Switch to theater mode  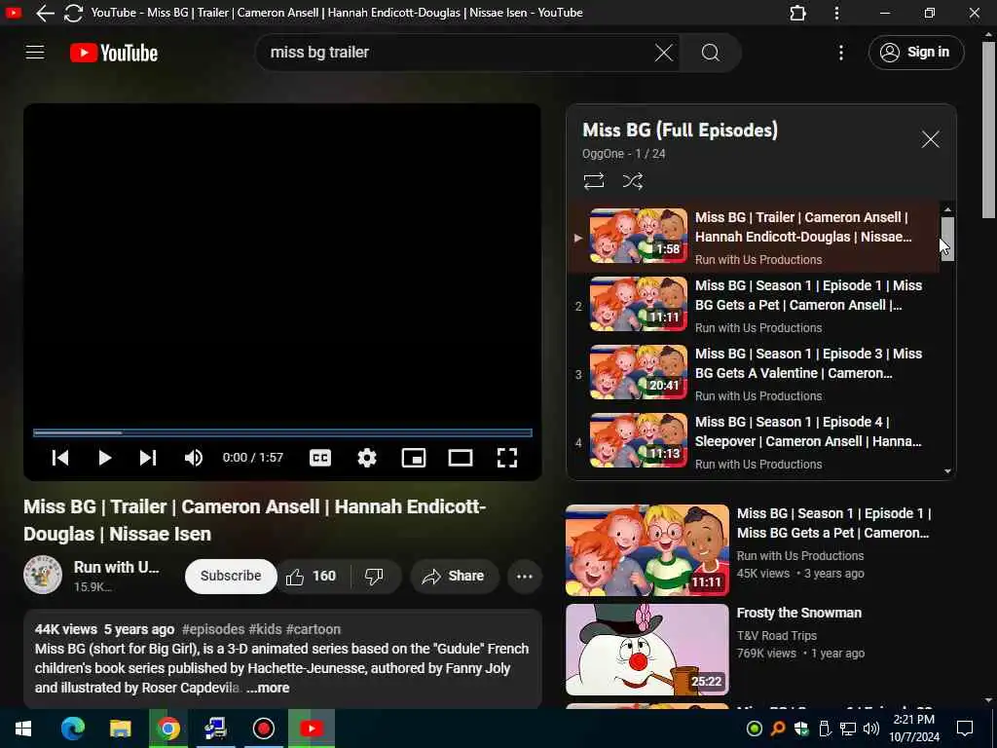(460, 458)
